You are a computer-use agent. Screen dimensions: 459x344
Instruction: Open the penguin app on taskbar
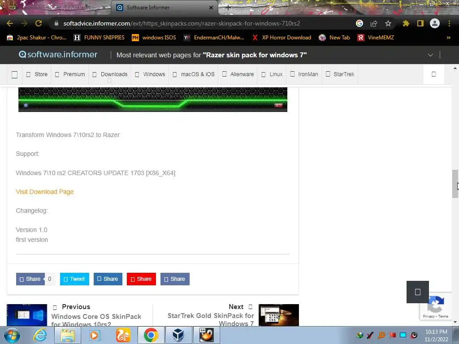click(x=206, y=335)
